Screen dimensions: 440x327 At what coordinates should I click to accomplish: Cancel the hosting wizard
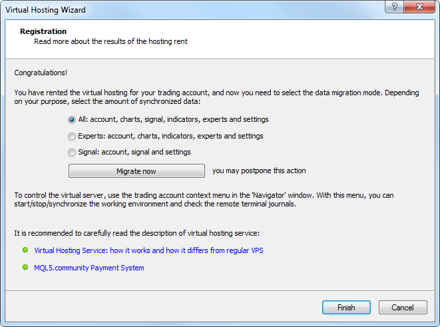coord(403,308)
